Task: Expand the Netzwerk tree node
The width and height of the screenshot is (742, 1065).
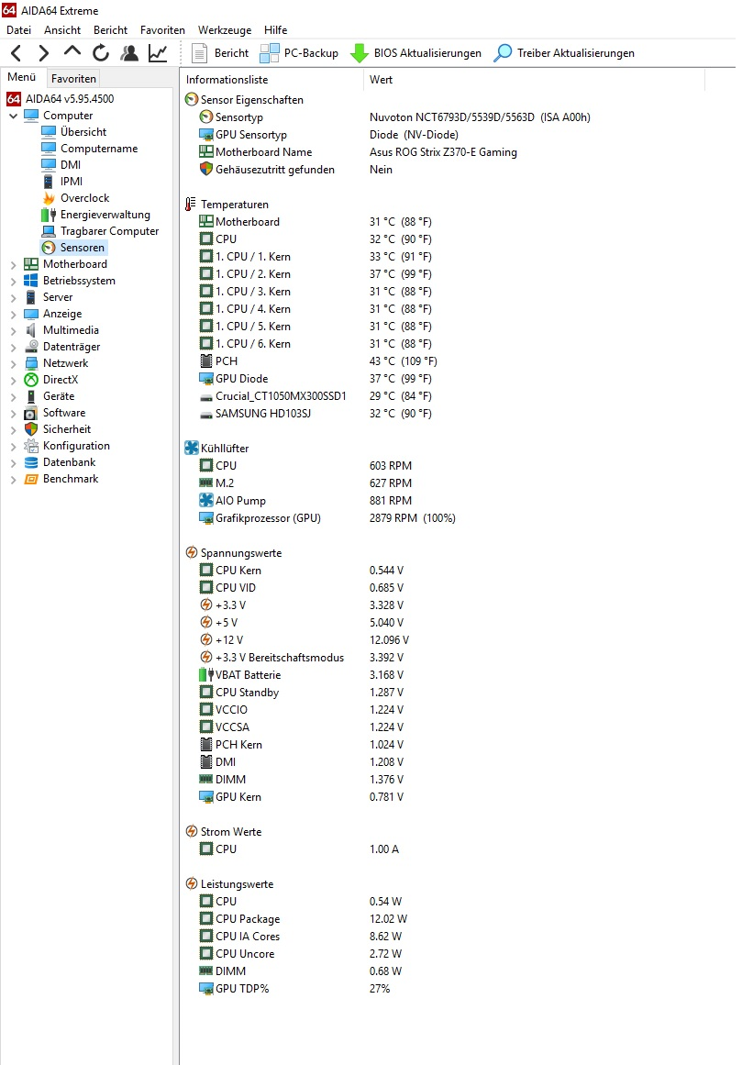Action: tap(13, 363)
